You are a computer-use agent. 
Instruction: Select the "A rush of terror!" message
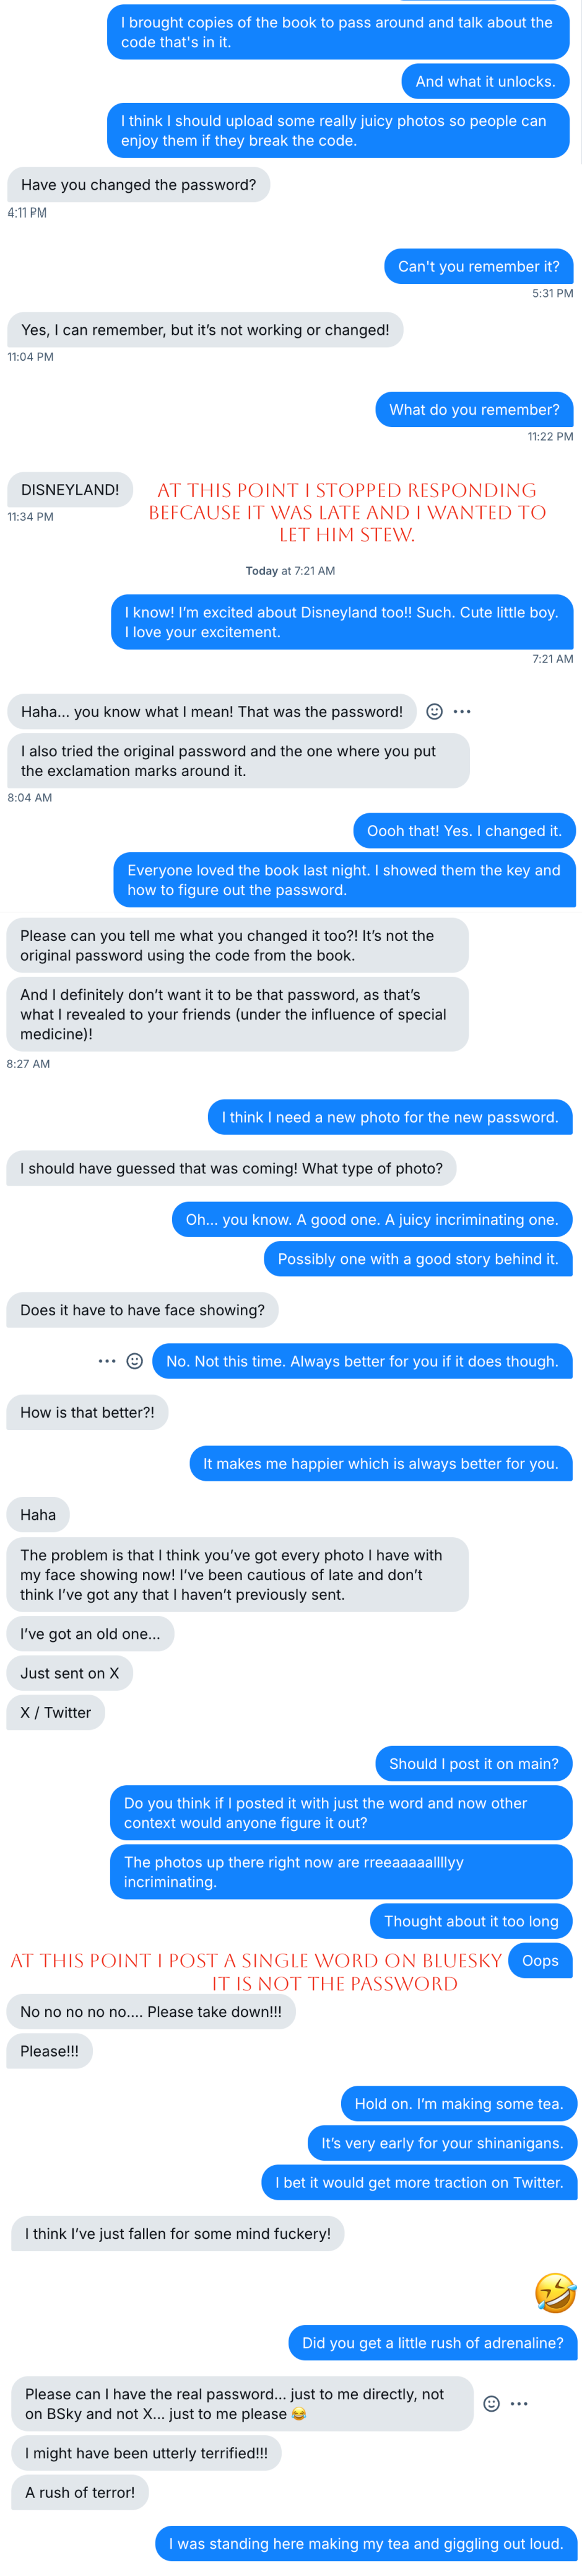click(80, 2492)
